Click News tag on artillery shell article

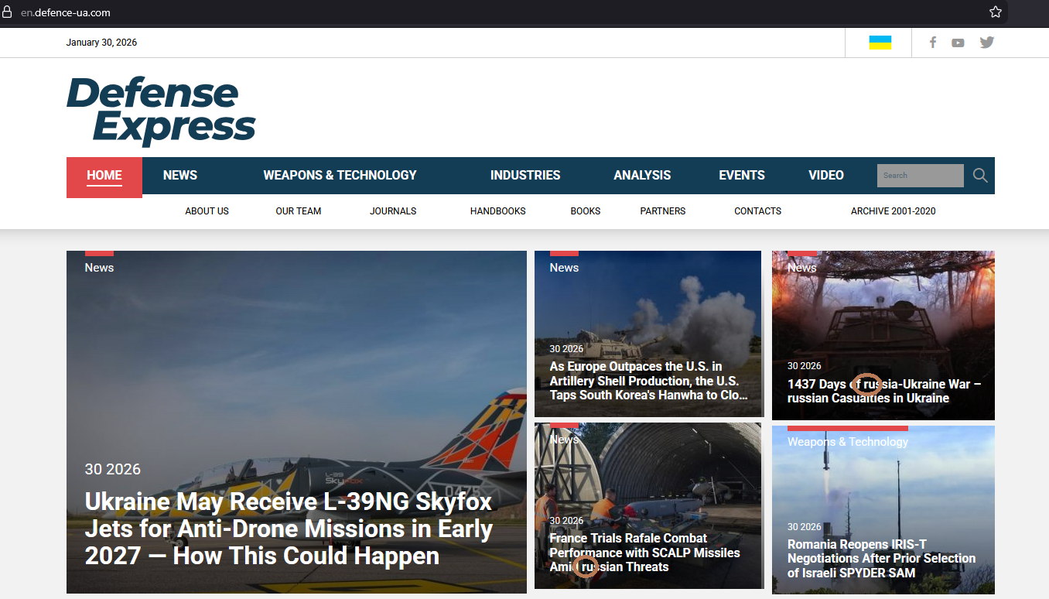564,267
